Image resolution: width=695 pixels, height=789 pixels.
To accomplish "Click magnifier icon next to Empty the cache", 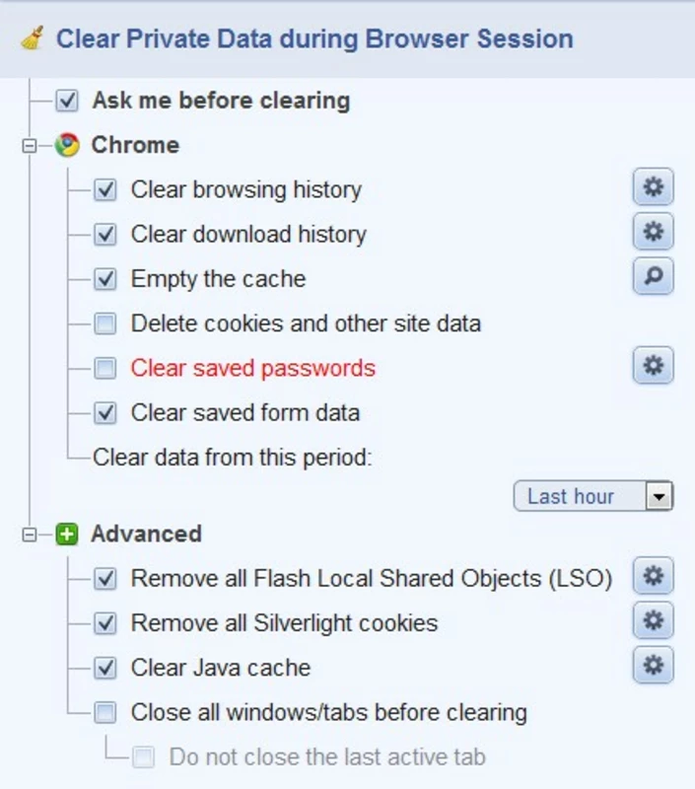I will [653, 276].
